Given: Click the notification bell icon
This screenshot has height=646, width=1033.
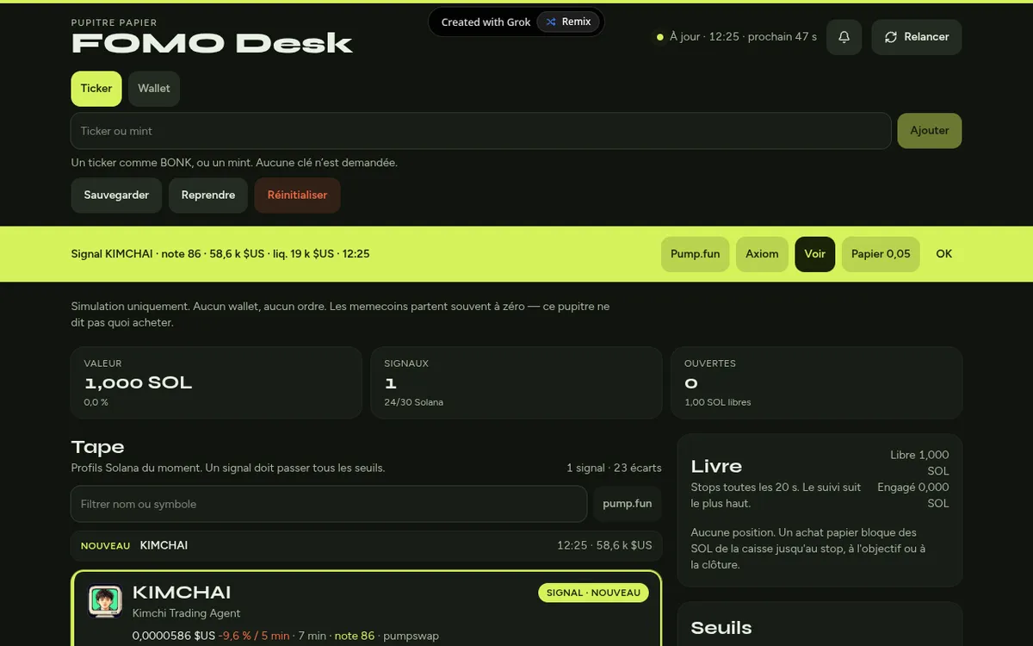Looking at the screenshot, I should 844,37.
